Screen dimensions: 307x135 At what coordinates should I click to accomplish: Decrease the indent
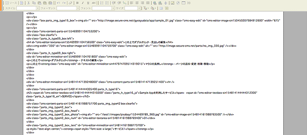coord(114,3)
